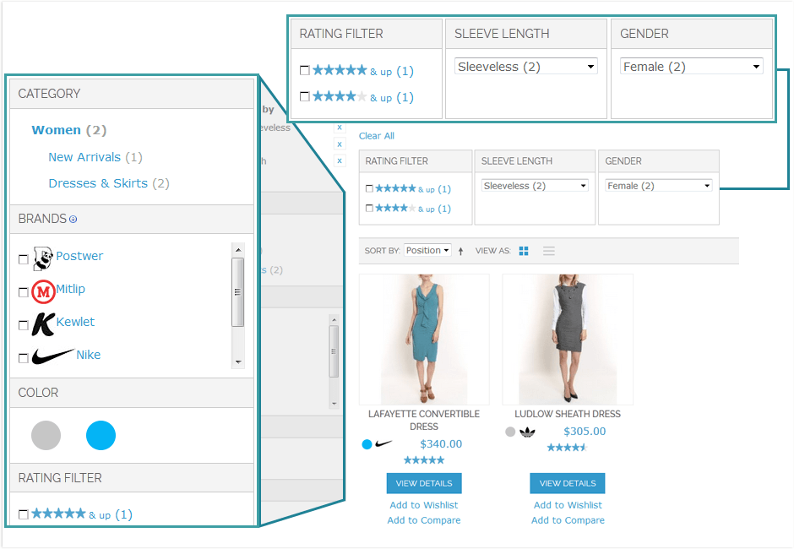Image resolution: width=794 pixels, height=549 pixels.
Task: Click the Kewlet brand logo icon
Action: tap(41, 323)
